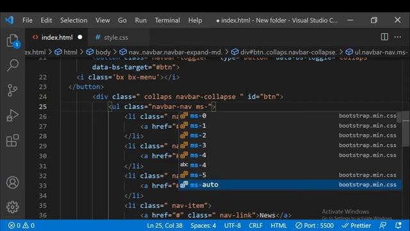Image resolution: width=410 pixels, height=231 pixels.
Task: Choose the abc ms-4 word suggestion
Action: click(x=290, y=165)
